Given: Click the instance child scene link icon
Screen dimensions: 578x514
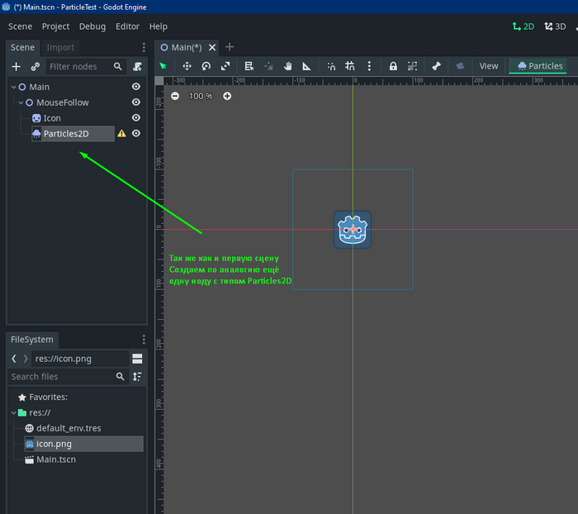Looking at the screenshot, I should coord(35,66).
